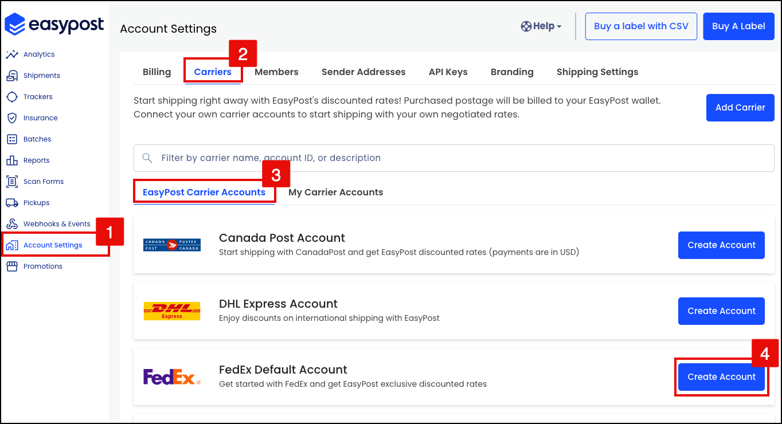Go to Scan Forms
The width and height of the screenshot is (782, 424).
click(x=44, y=182)
